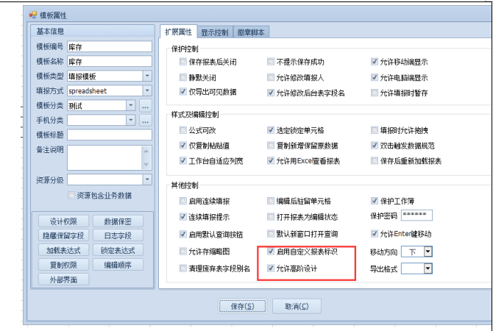Check the 保存报表后关闭 option

point(183,62)
